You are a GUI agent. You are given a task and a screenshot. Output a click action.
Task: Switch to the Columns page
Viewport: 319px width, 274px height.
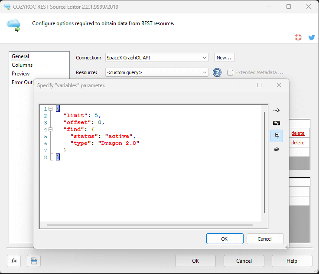[x=22, y=65]
